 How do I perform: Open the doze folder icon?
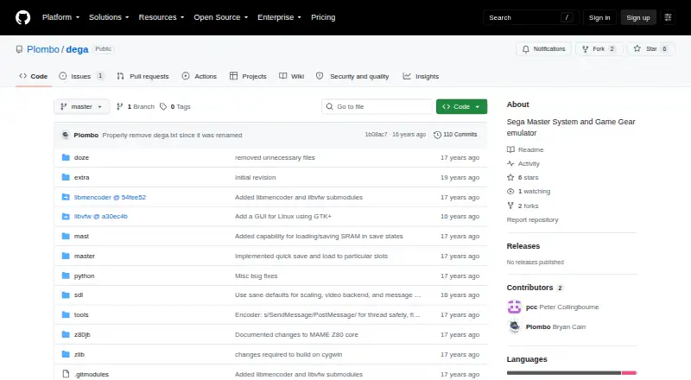pos(66,157)
